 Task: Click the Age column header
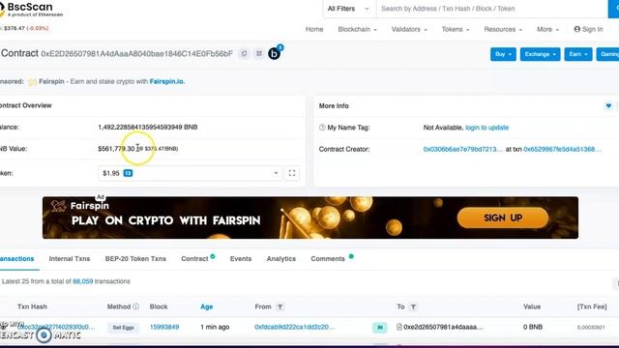coord(206,306)
